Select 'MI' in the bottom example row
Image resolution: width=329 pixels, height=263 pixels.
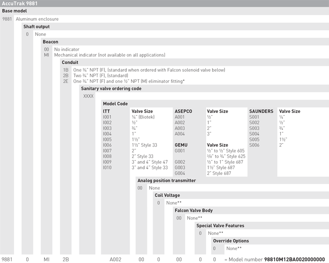[46, 259]
